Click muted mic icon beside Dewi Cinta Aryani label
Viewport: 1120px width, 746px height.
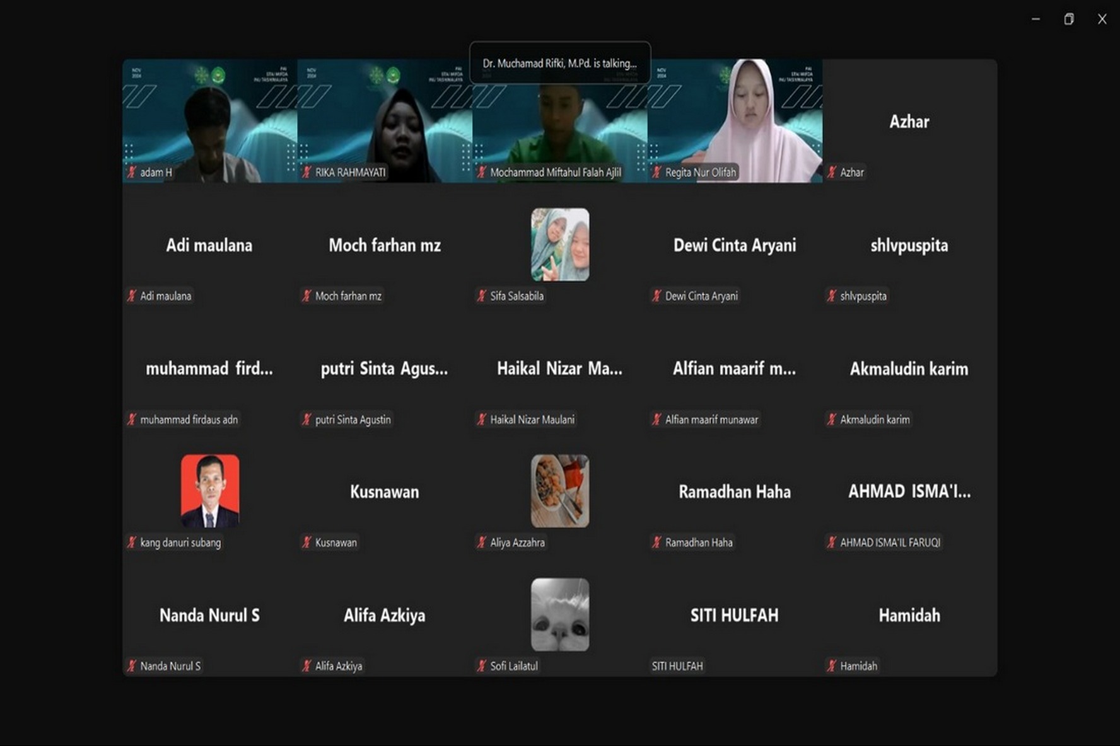(x=657, y=296)
